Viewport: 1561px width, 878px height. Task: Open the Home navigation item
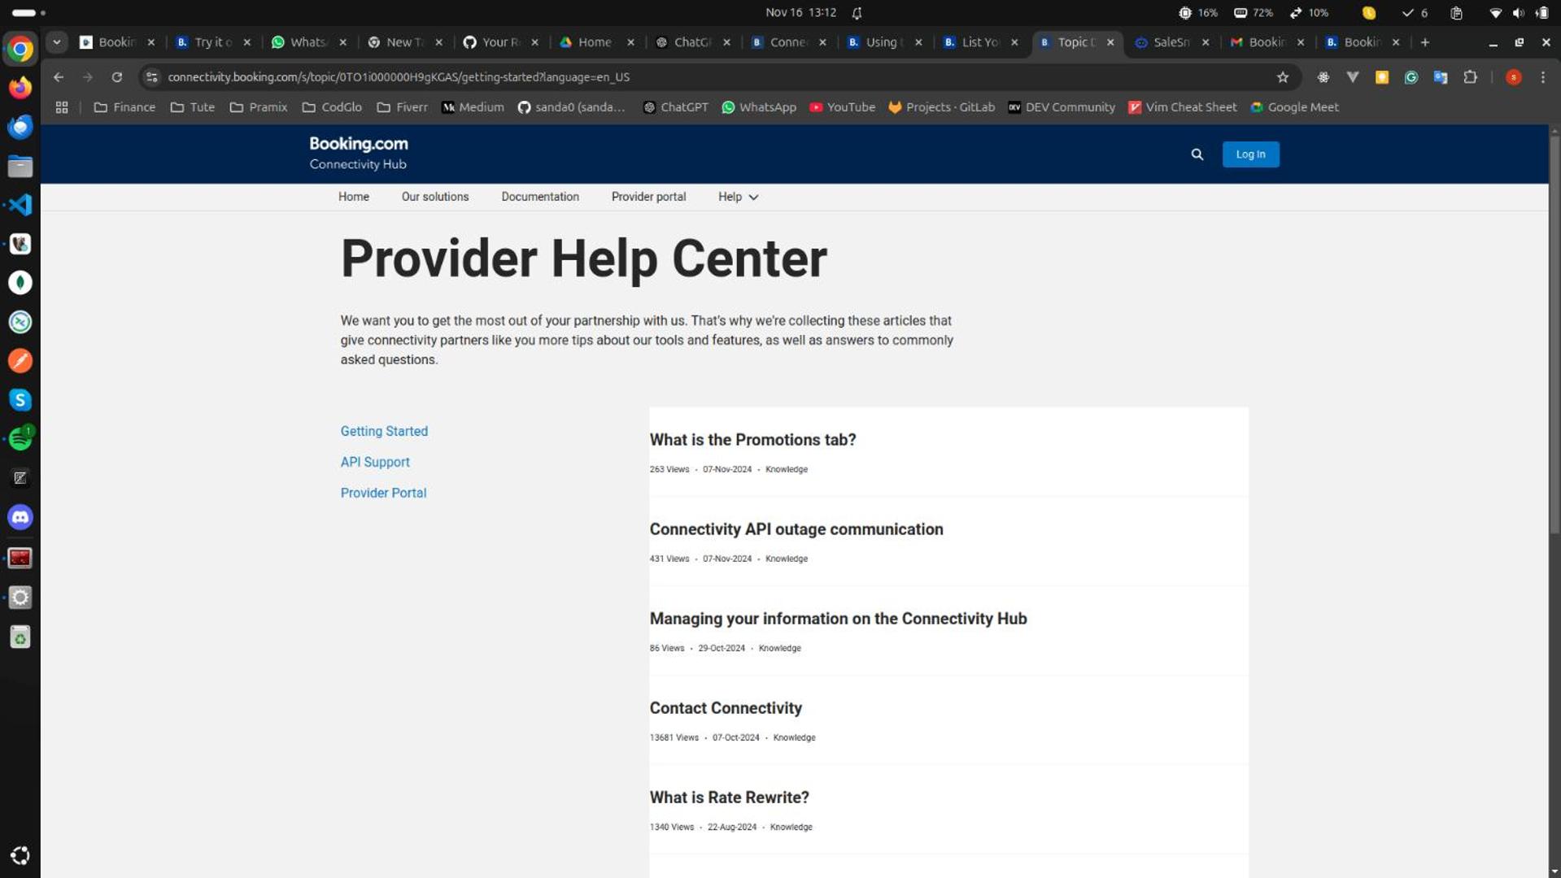tap(354, 197)
